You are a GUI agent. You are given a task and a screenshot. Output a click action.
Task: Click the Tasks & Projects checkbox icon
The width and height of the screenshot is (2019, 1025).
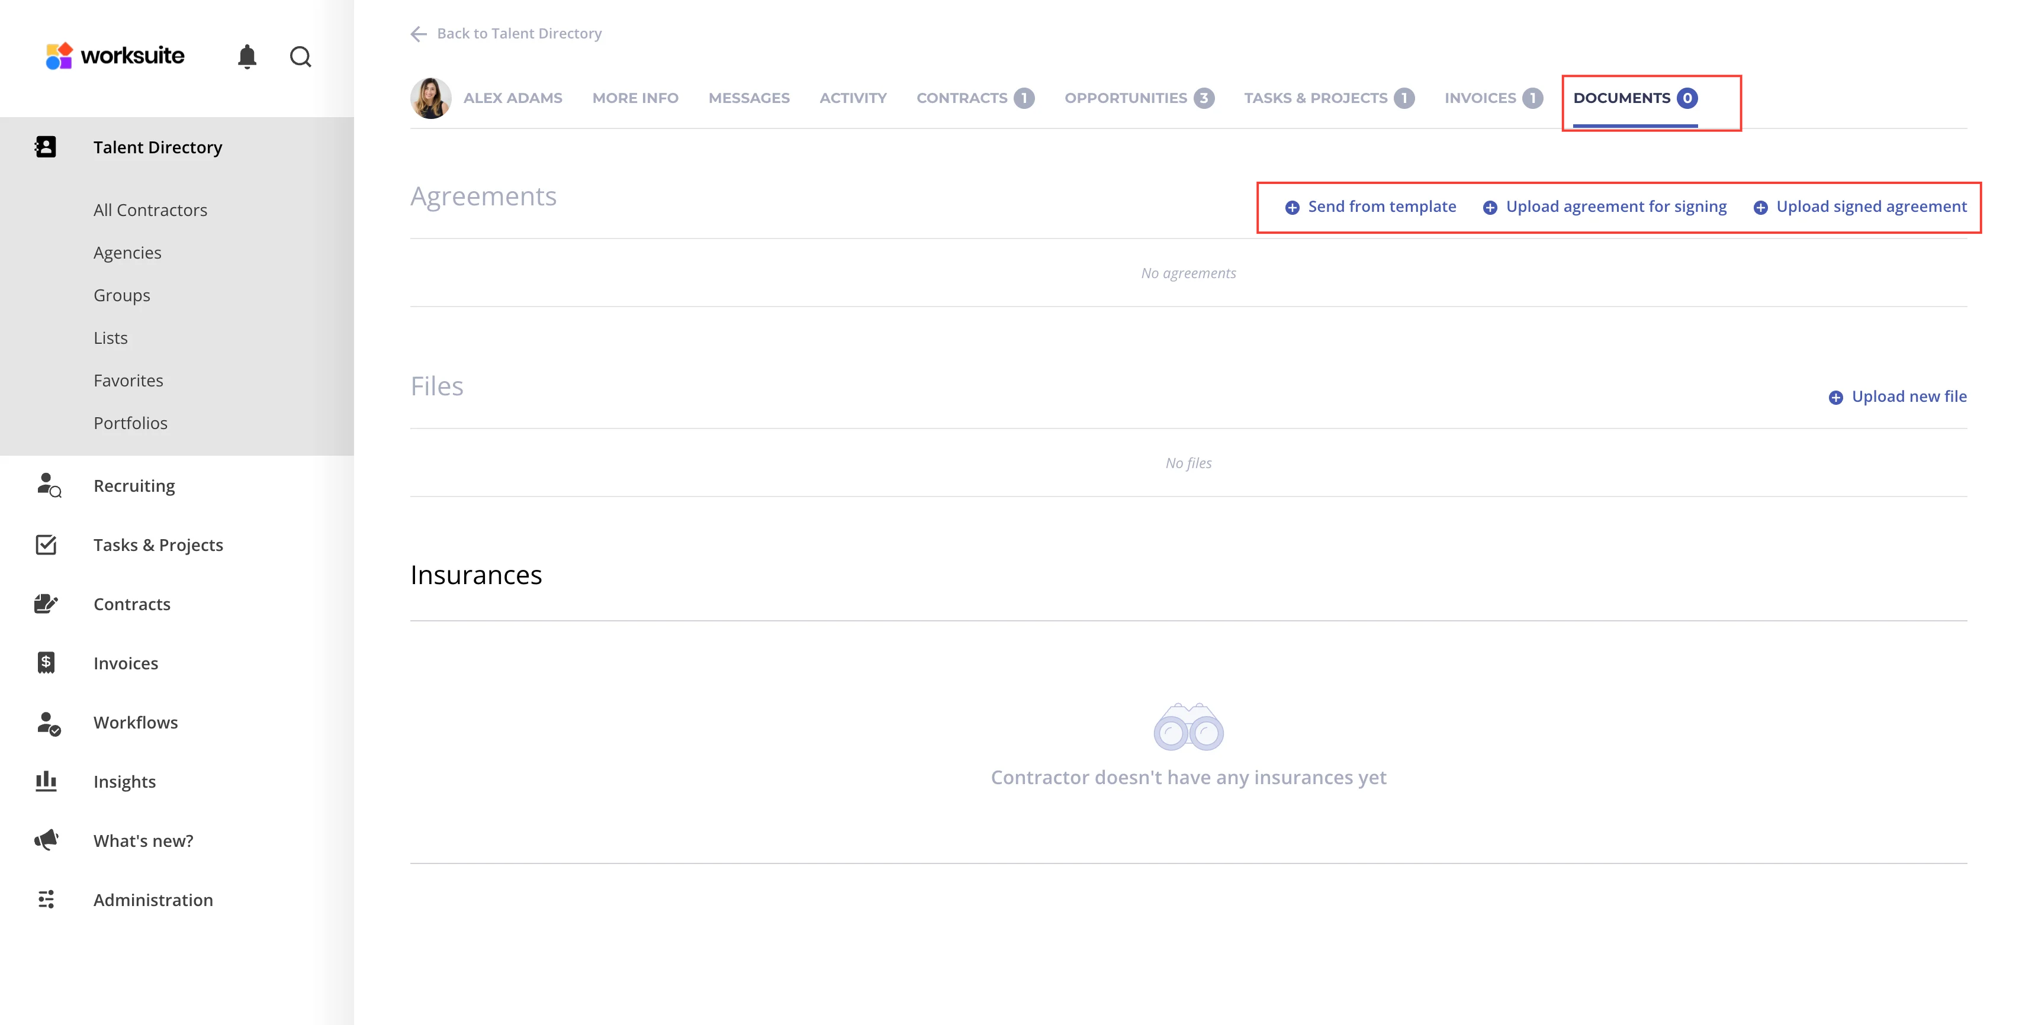tap(46, 544)
